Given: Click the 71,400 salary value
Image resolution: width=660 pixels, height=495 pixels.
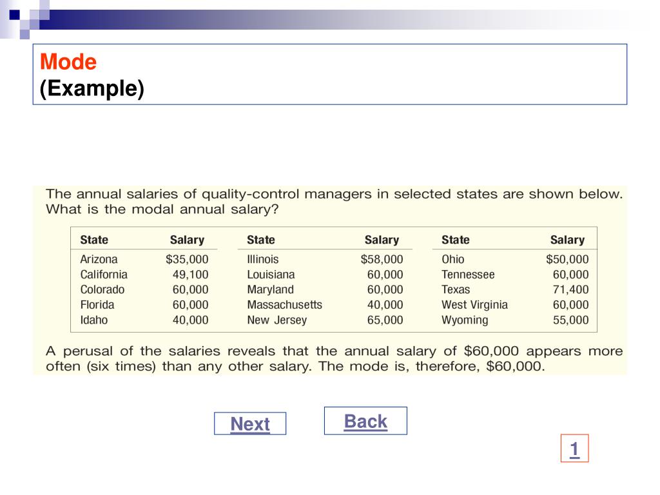Looking at the screenshot, I should pos(571,289).
